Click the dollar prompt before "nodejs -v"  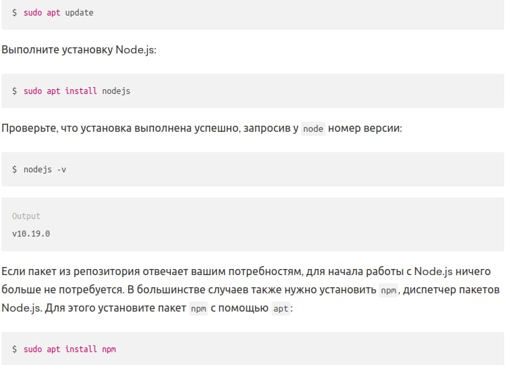click(14, 169)
